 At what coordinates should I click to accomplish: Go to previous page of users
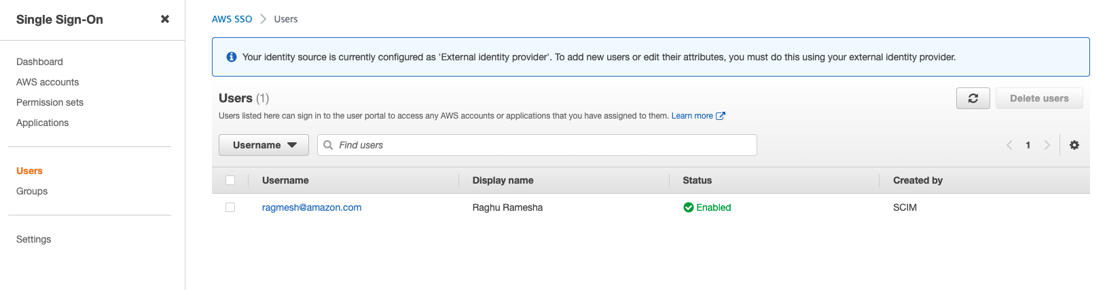pyautogui.click(x=1009, y=145)
